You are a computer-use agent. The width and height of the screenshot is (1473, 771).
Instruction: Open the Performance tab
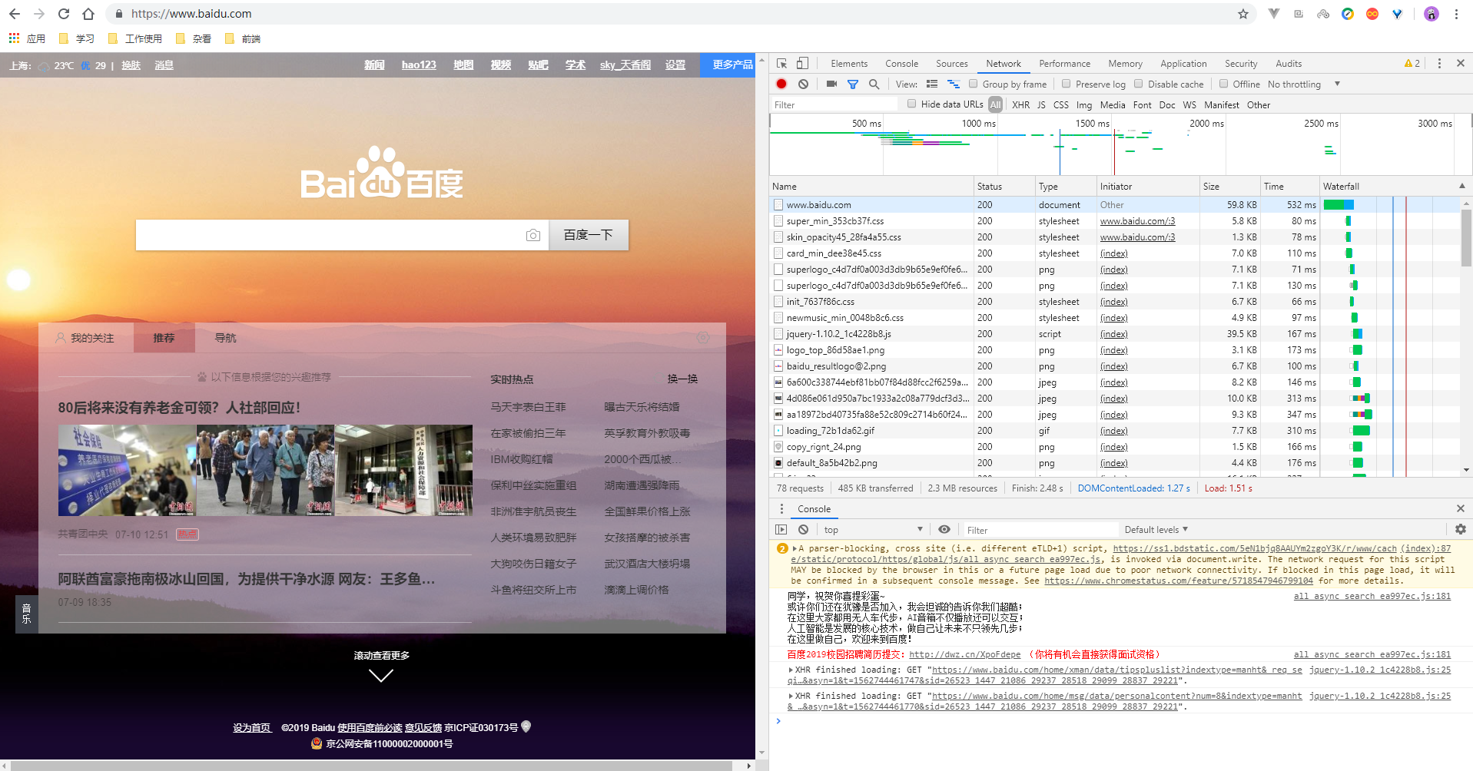[1064, 64]
